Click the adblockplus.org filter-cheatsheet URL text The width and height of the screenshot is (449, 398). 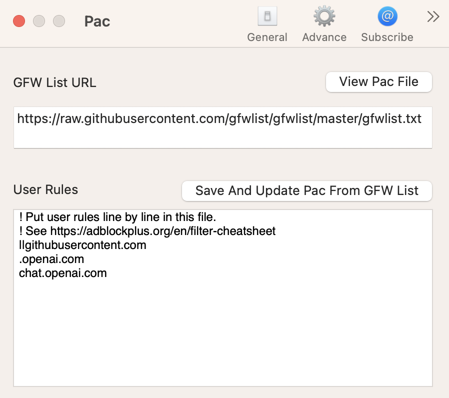coord(163,231)
